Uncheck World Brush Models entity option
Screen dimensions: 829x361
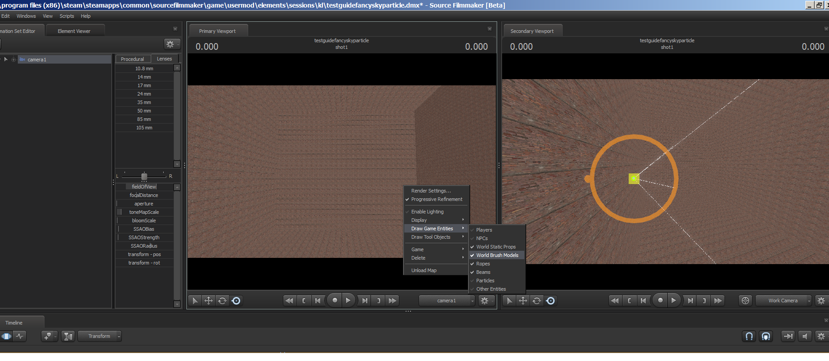pyautogui.click(x=497, y=256)
